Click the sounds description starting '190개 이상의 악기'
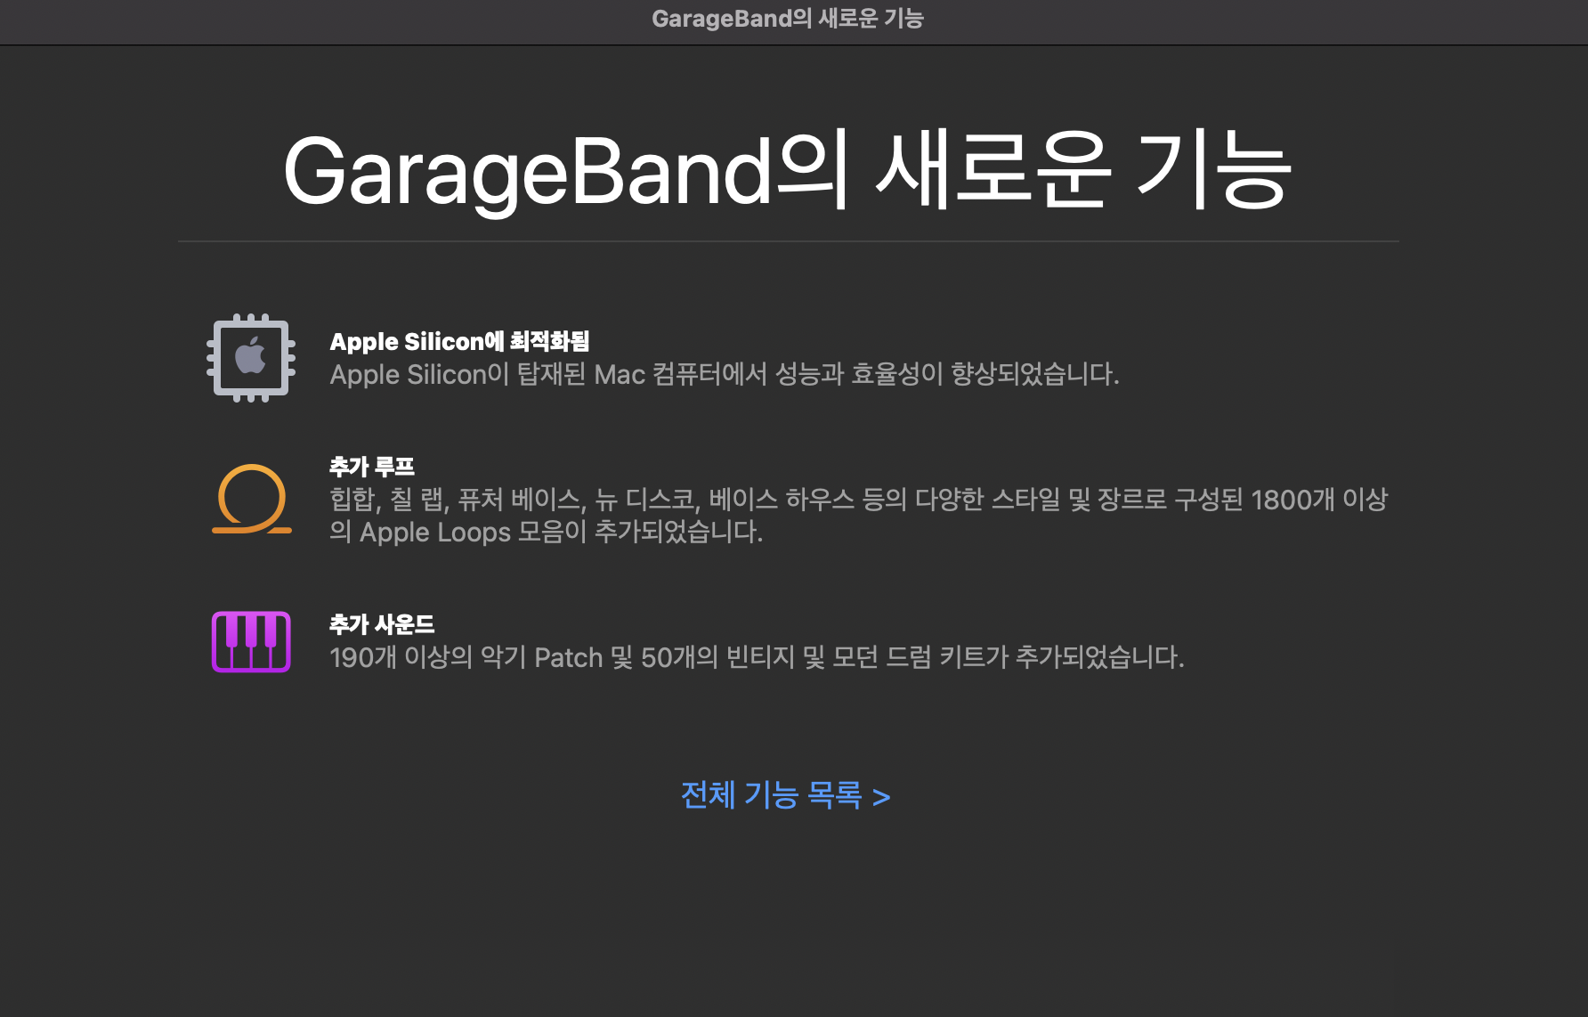 [x=757, y=657]
